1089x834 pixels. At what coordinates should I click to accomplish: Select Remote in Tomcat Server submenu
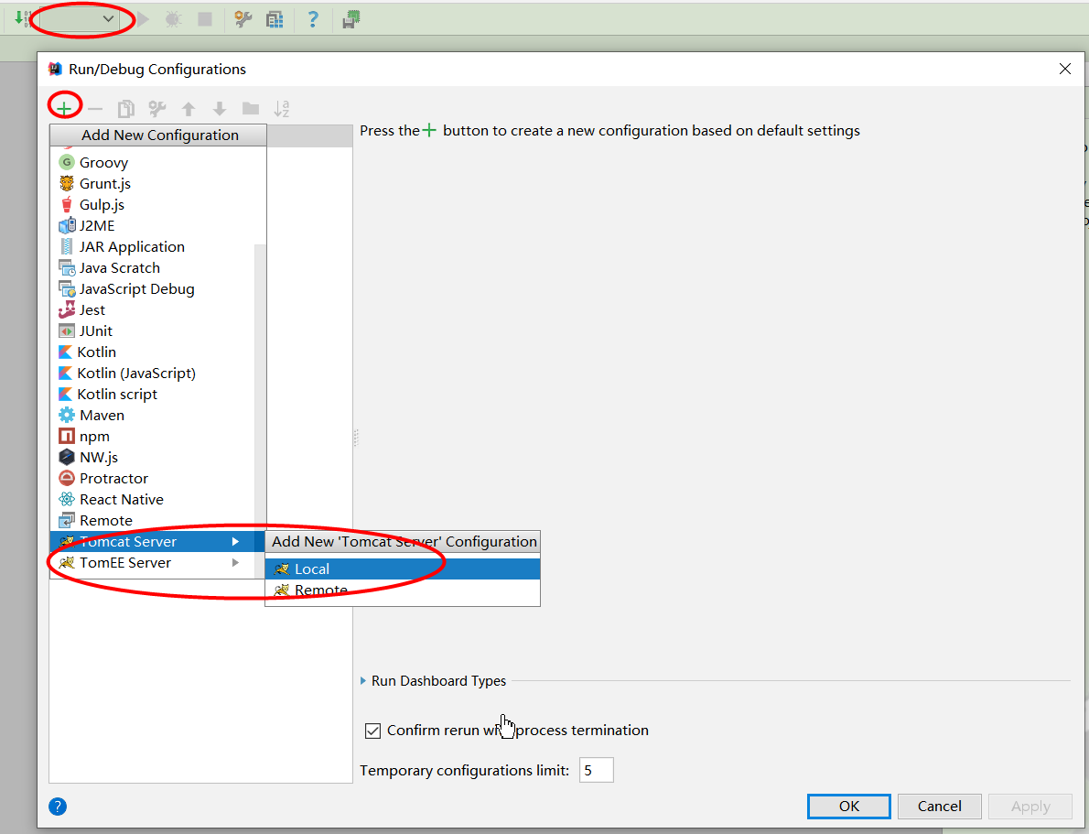click(x=403, y=590)
